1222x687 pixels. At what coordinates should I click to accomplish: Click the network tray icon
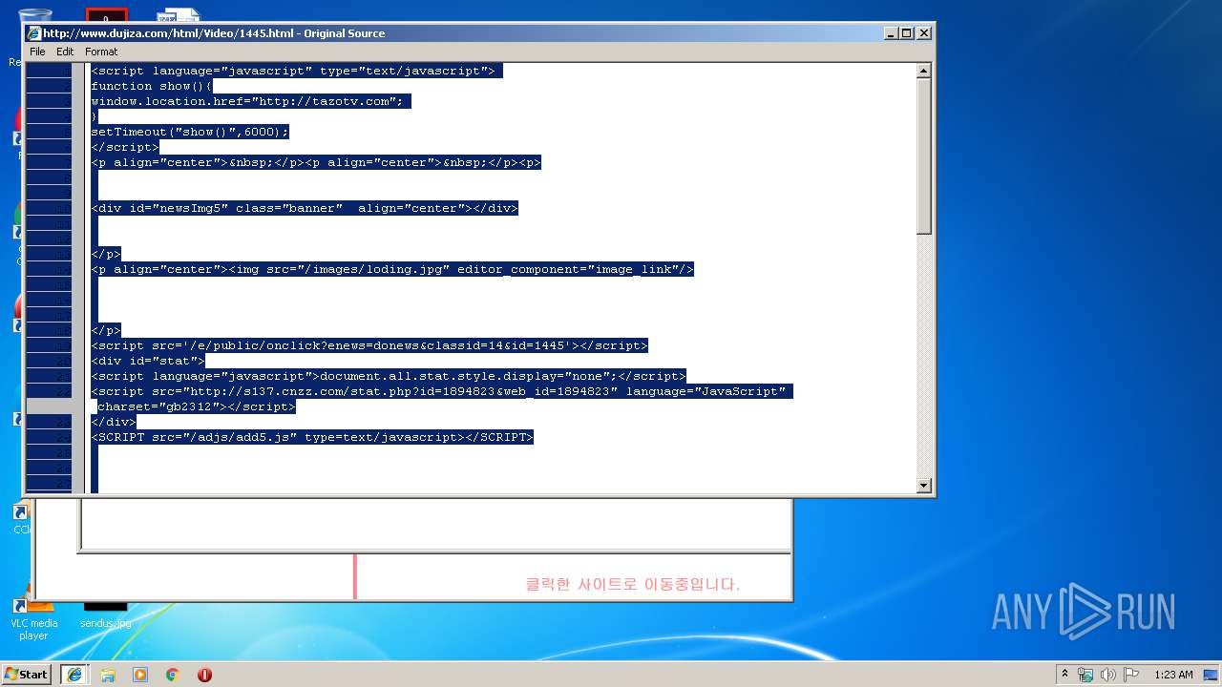tap(1085, 674)
